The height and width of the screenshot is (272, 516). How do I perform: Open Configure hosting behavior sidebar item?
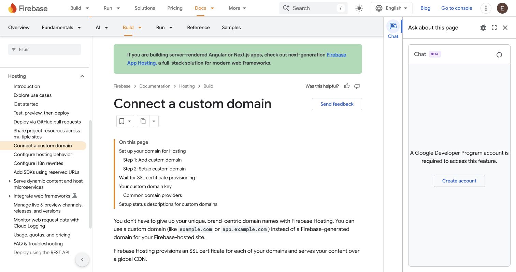[x=43, y=155]
